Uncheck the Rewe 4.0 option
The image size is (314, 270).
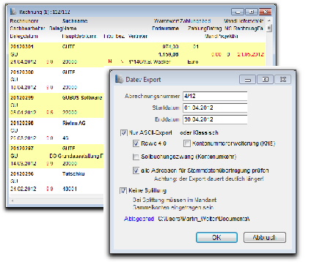coord(136,143)
